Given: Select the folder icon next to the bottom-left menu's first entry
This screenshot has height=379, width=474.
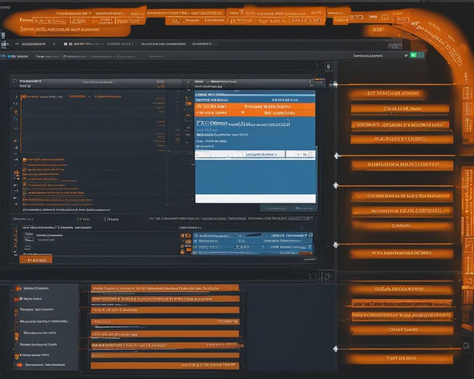Looking at the screenshot, I should click(x=19, y=288).
